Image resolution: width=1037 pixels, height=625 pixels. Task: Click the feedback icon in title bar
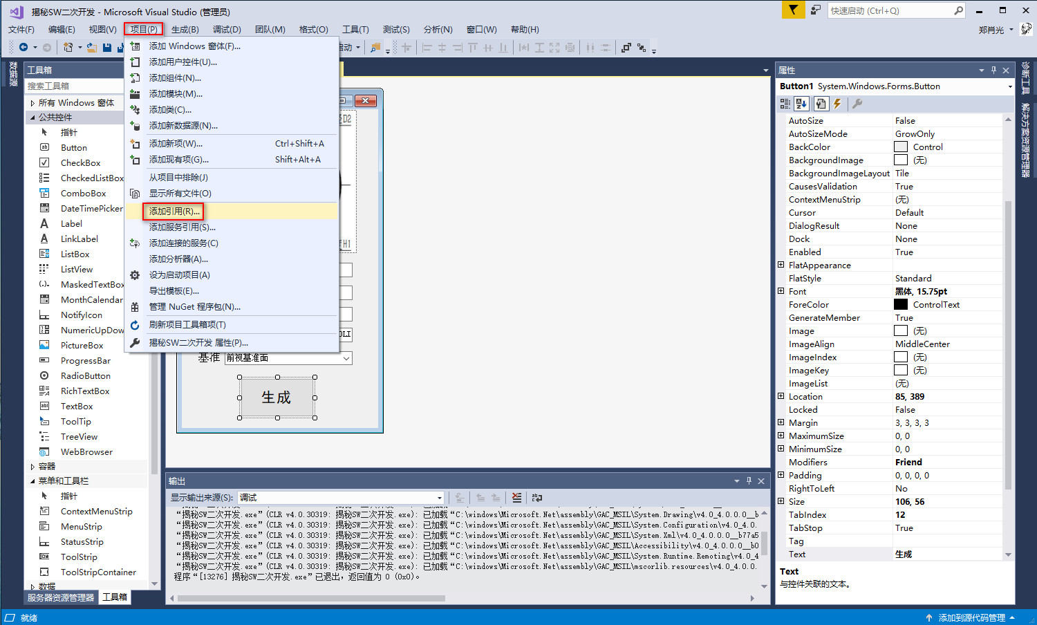816,10
